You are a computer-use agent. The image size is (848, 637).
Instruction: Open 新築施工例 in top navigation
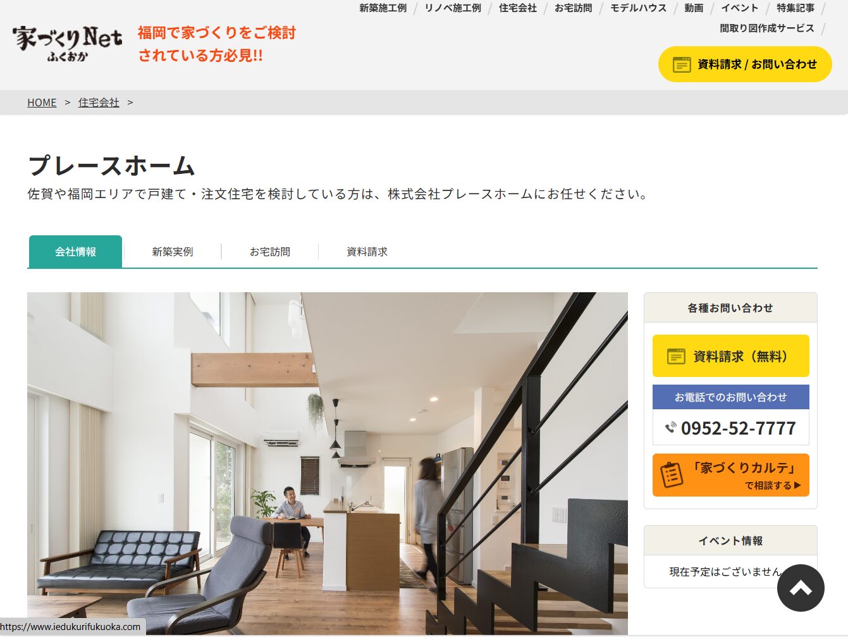[383, 8]
